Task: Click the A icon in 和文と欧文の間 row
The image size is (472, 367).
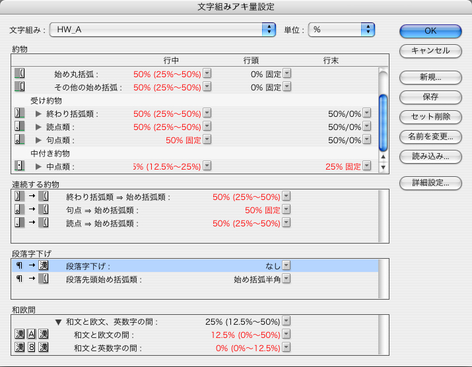Action: pyautogui.click(x=32, y=334)
